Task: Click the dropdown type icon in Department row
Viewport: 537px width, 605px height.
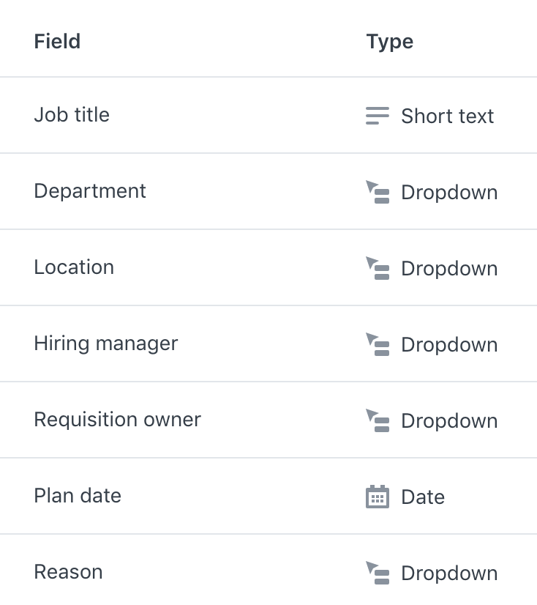Action: pyautogui.click(x=377, y=192)
